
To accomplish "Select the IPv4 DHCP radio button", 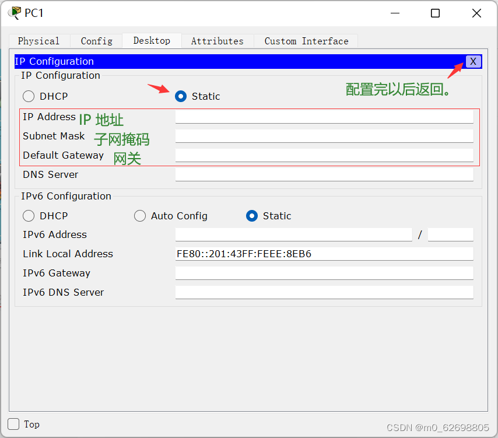I will (x=29, y=96).
